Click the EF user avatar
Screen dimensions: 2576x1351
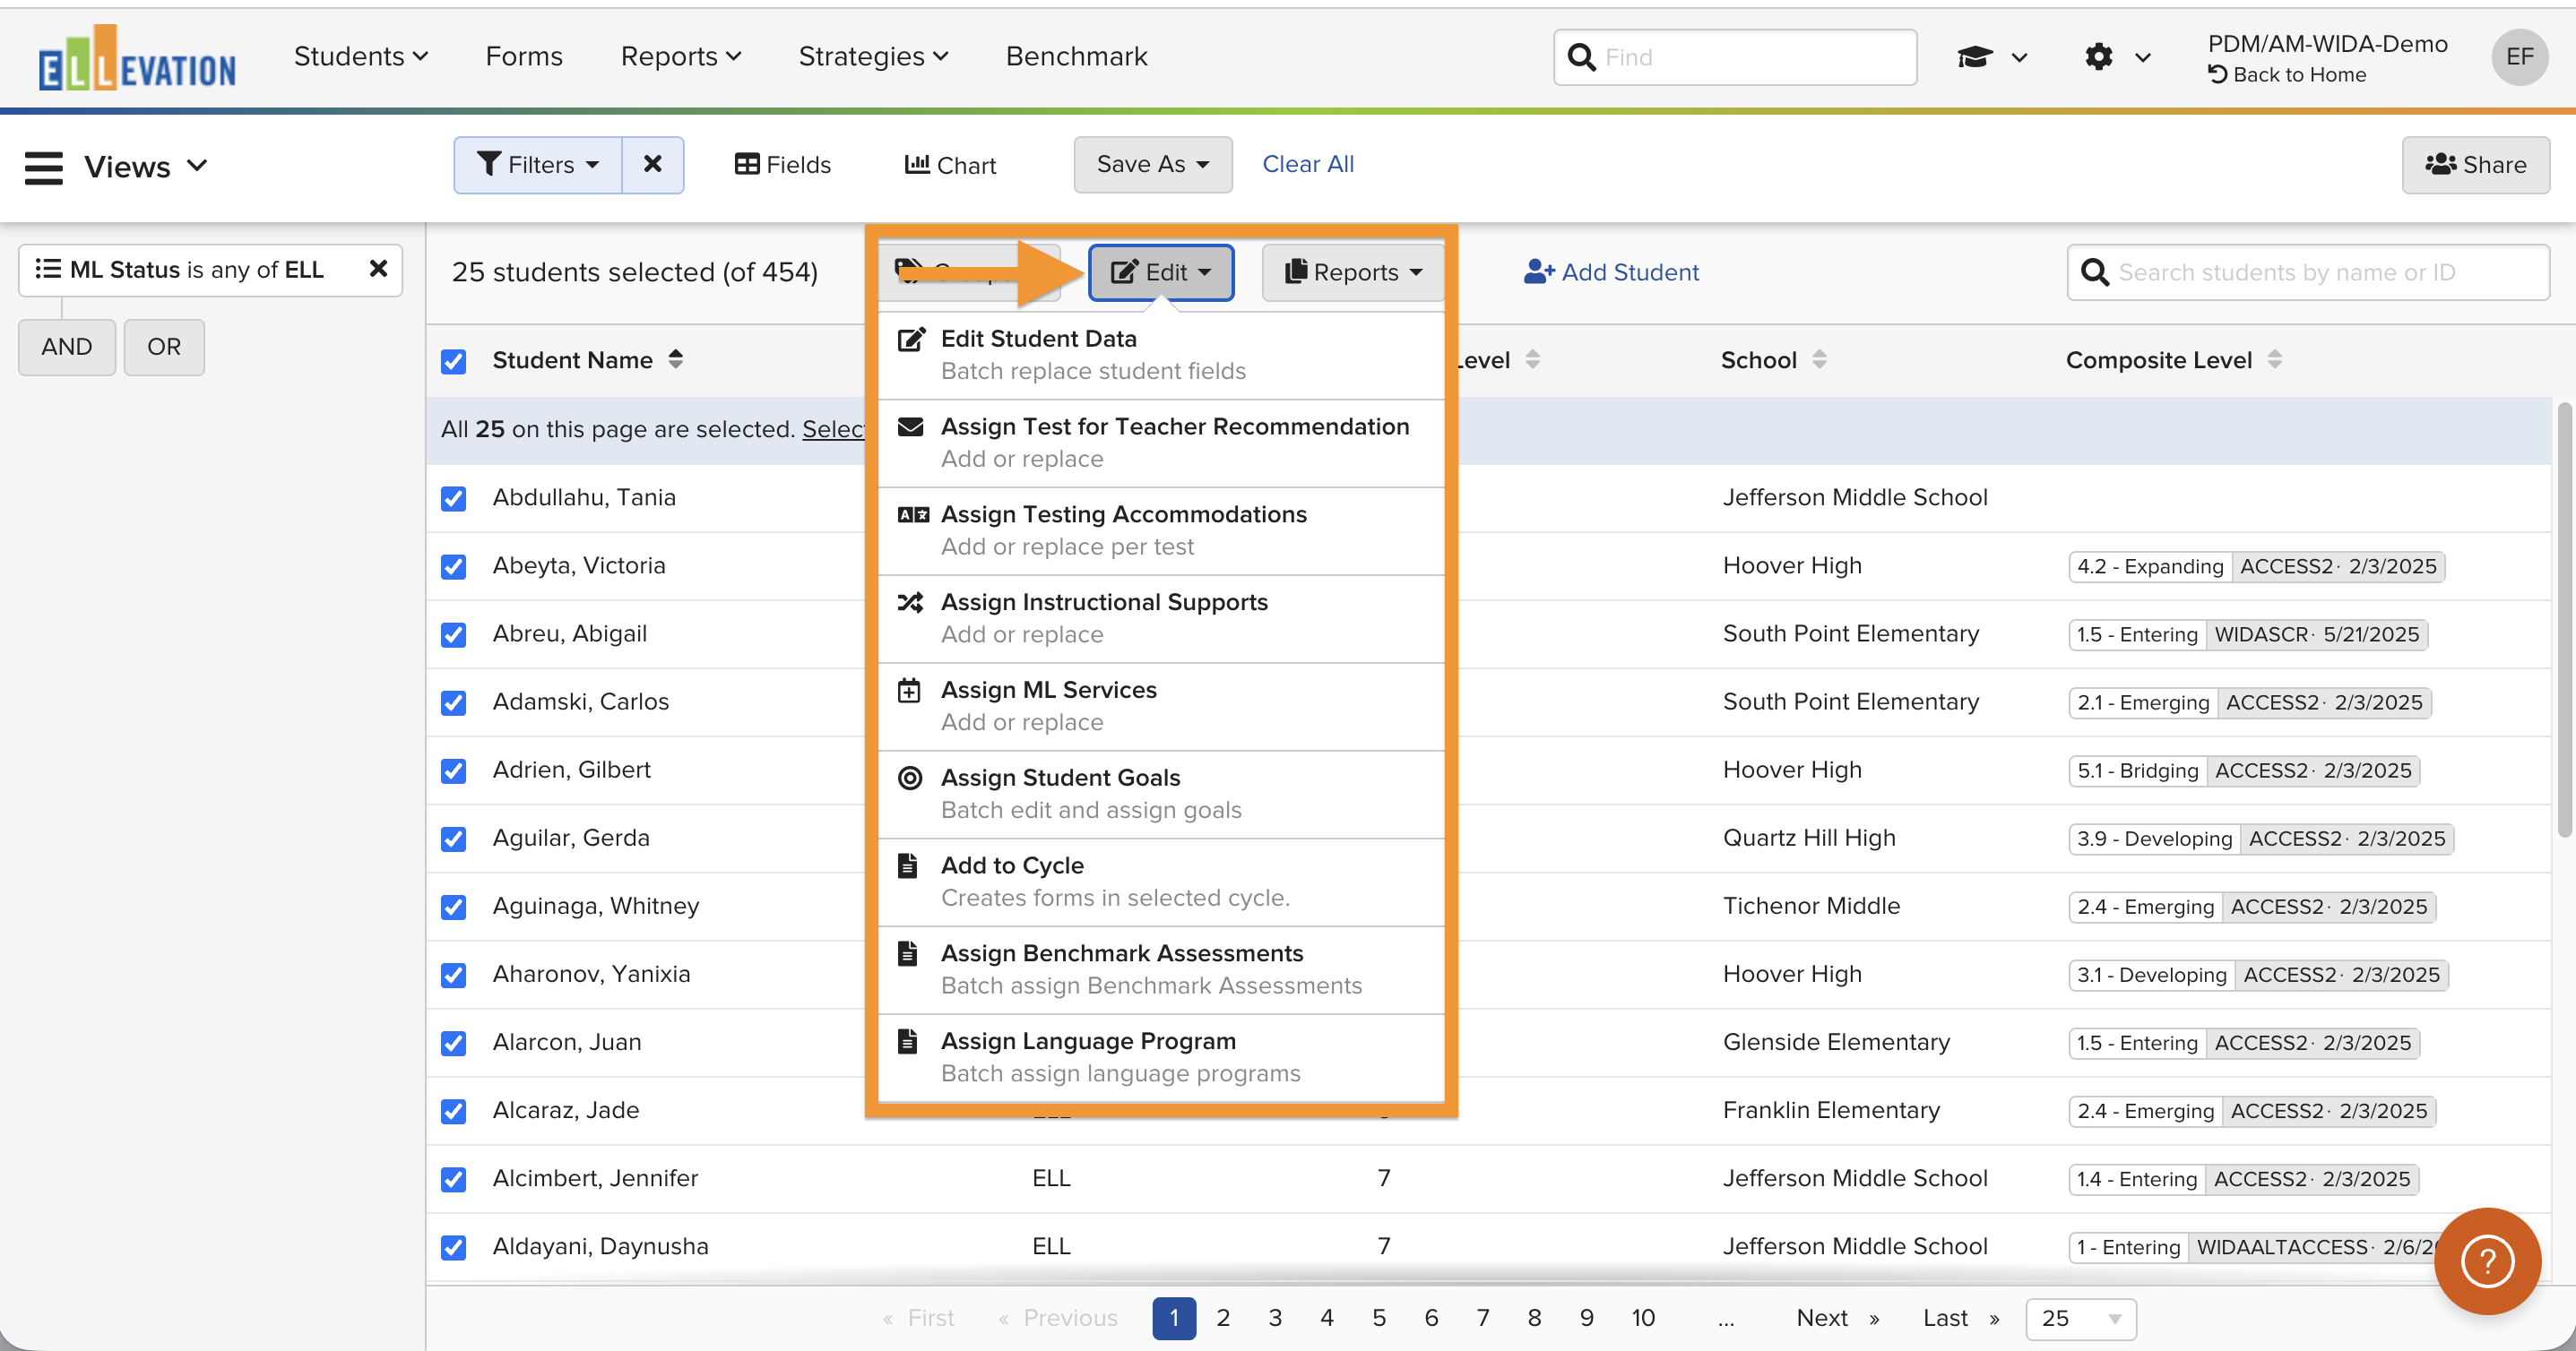[2519, 57]
